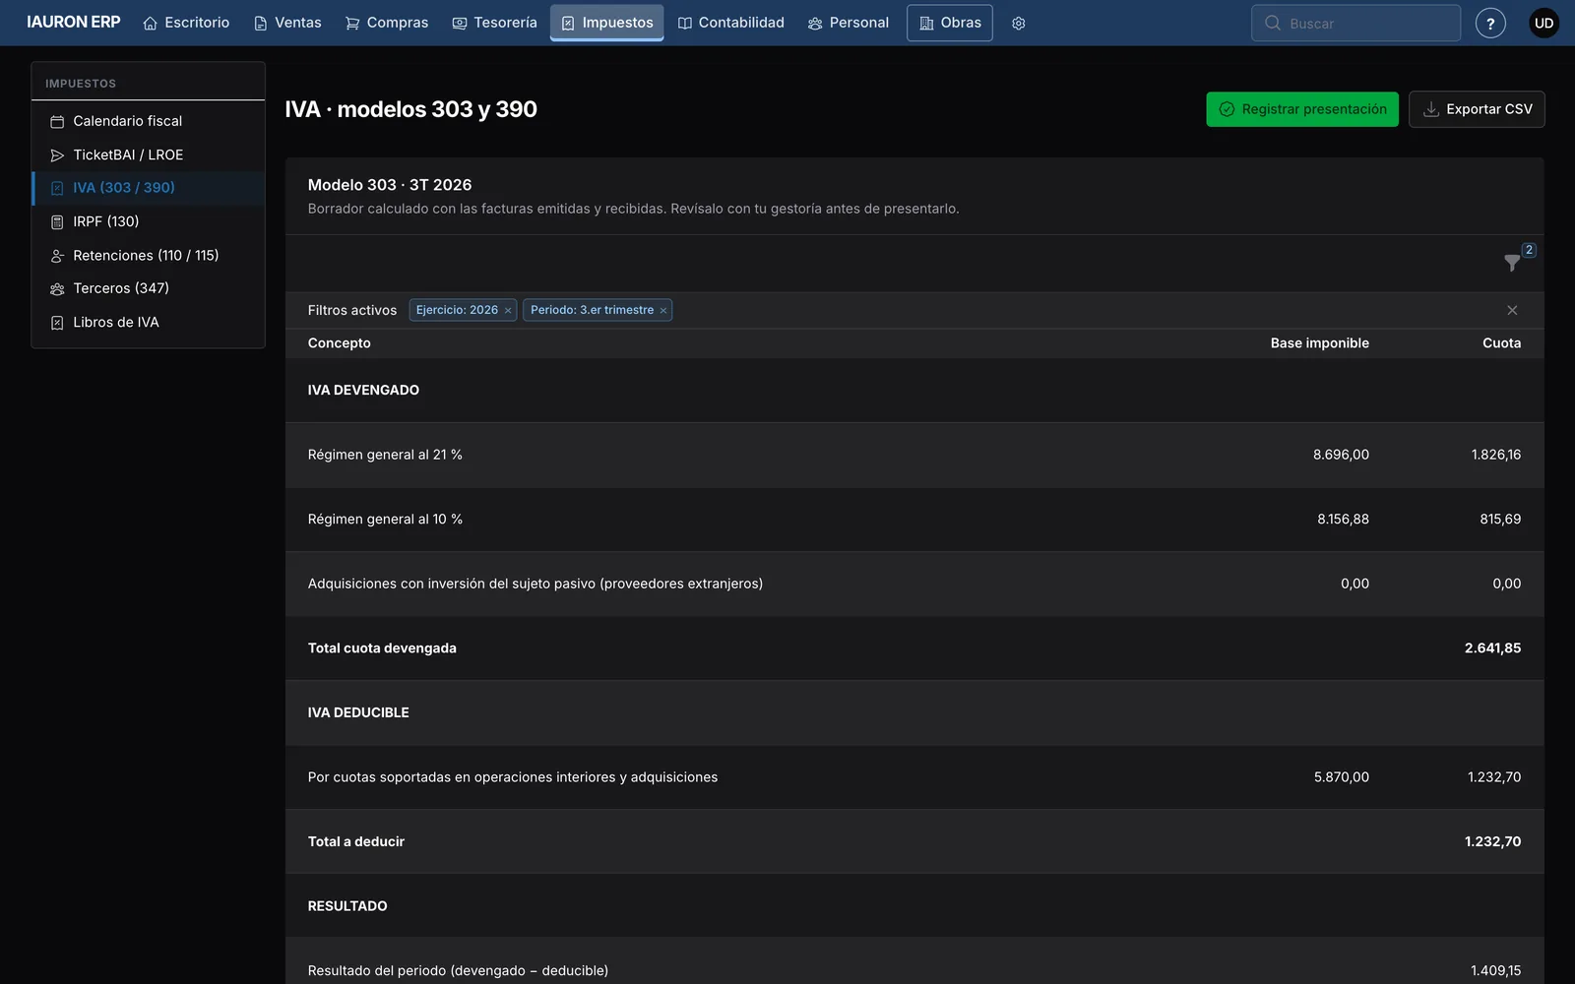Open Libros de IVA in the sidebar
Screen dimensions: 1575x984
pyautogui.click(x=149, y=322)
